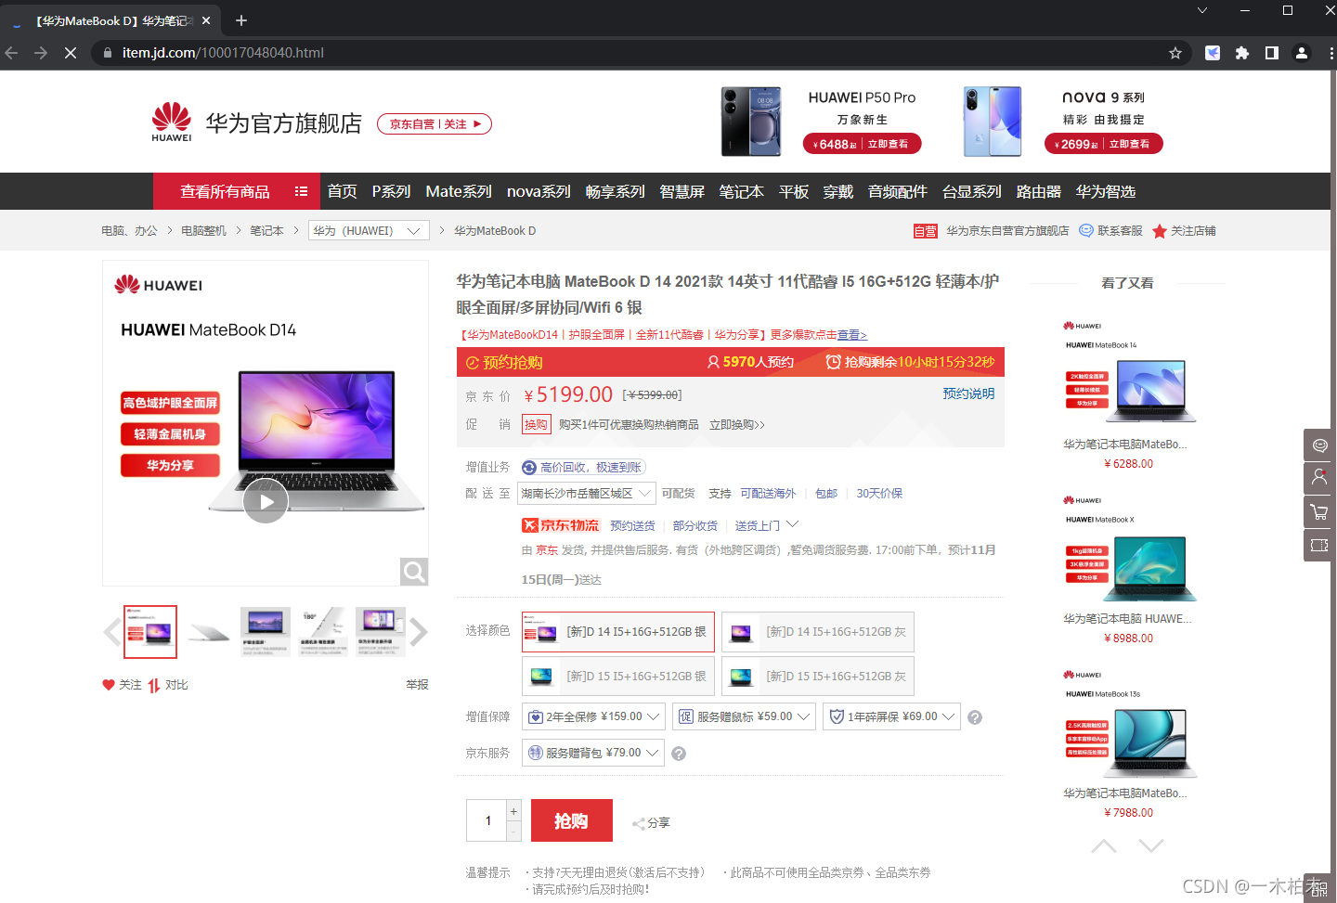
Task: Open the 路由器 navigation item
Action: [1038, 191]
